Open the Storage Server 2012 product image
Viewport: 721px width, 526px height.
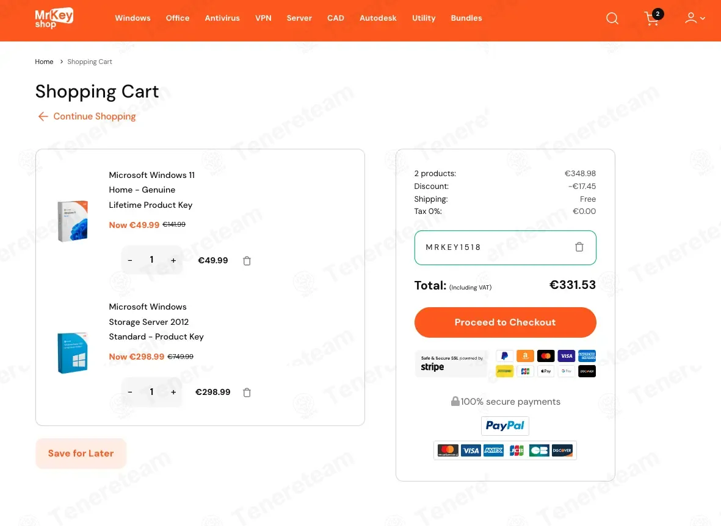tap(73, 352)
